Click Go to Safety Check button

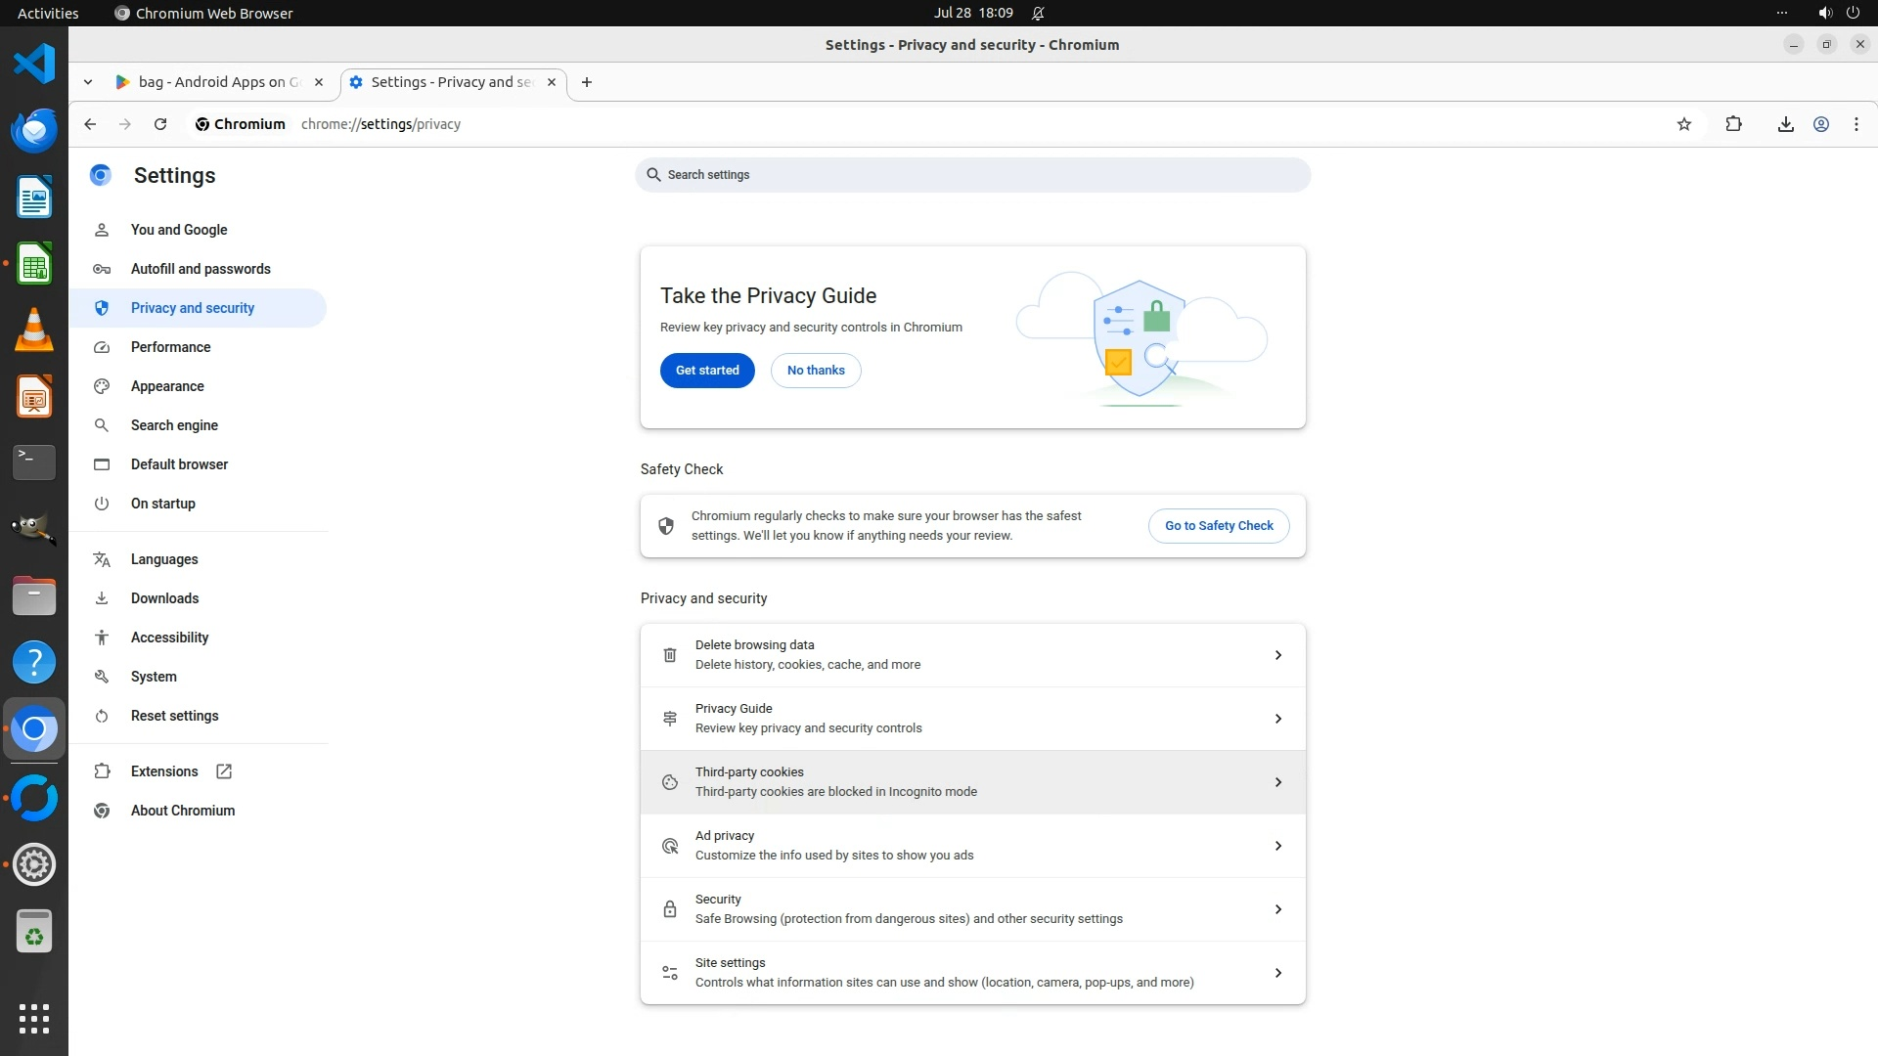pos(1219,526)
